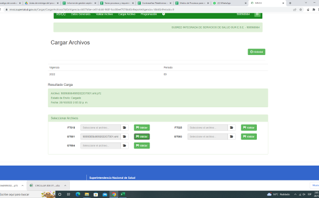Switch to the Actas de entrega tab
319x198 pixels.
(x=41, y=3)
